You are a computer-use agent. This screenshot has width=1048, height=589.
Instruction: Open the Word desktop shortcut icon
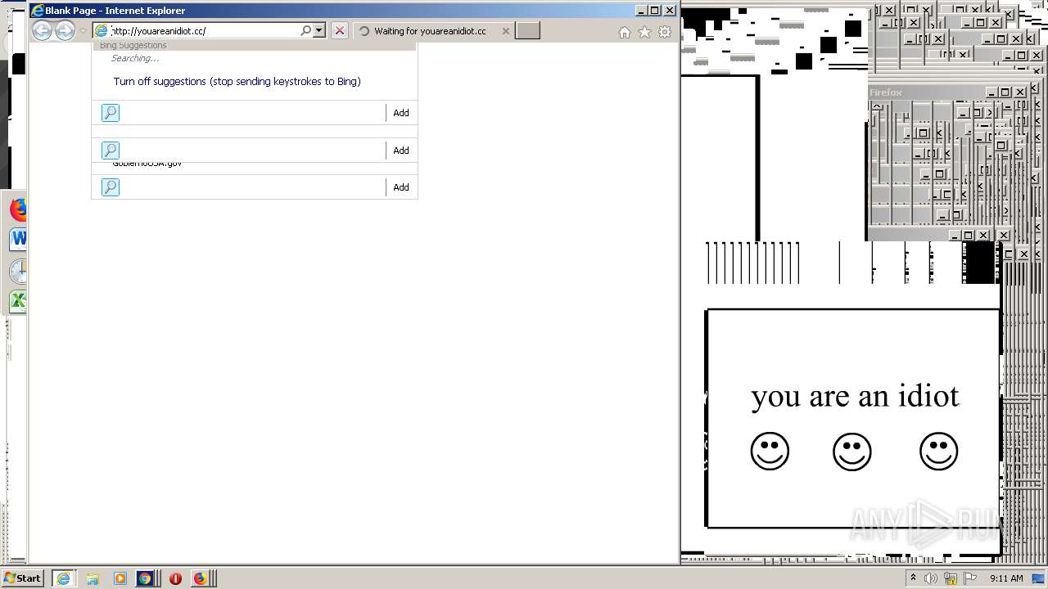[18, 240]
